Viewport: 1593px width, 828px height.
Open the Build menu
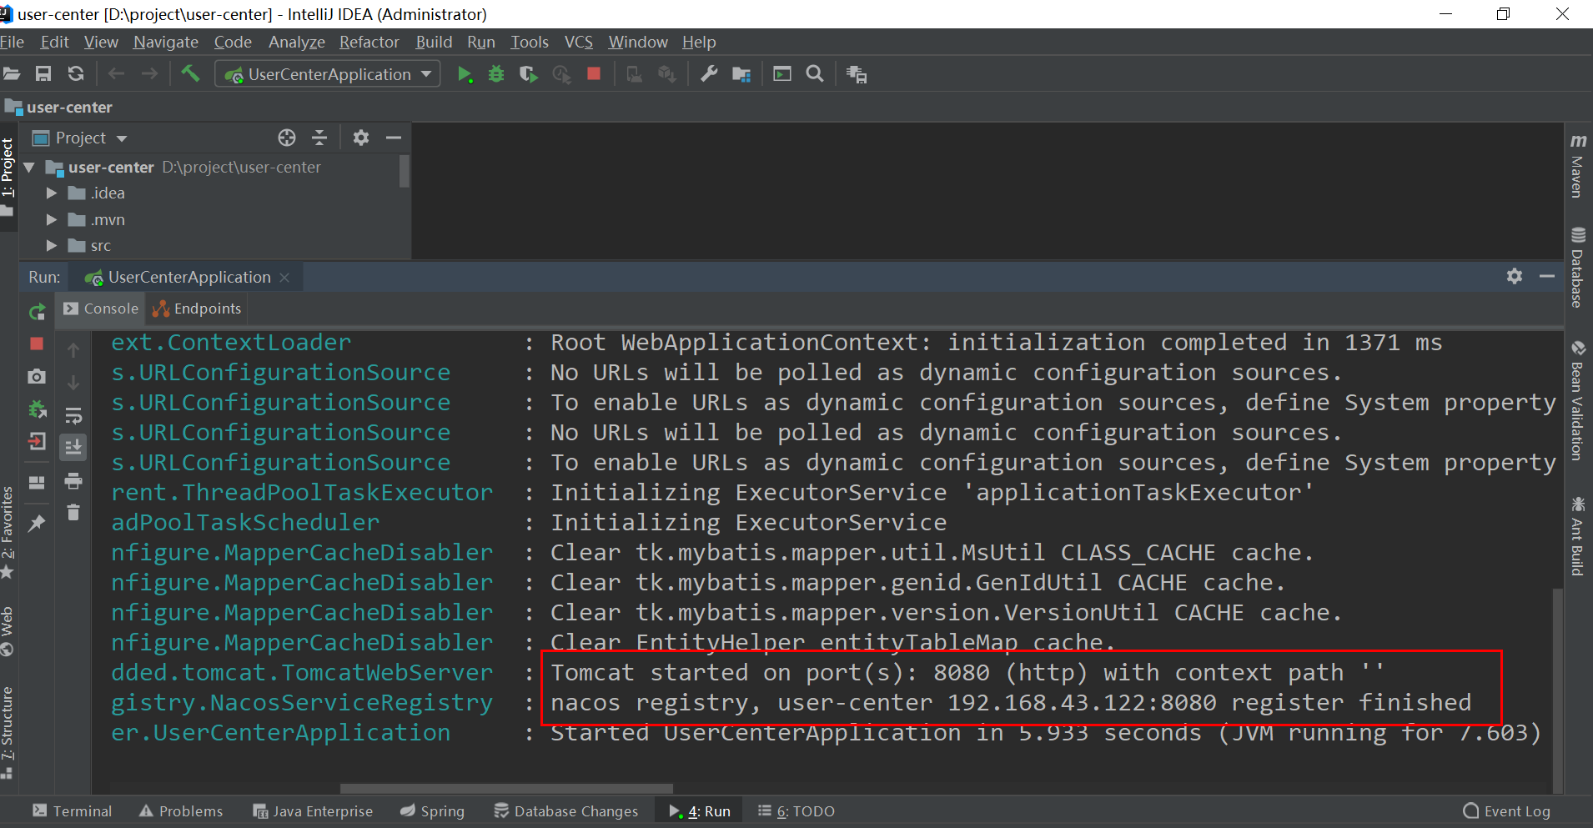pos(434,42)
